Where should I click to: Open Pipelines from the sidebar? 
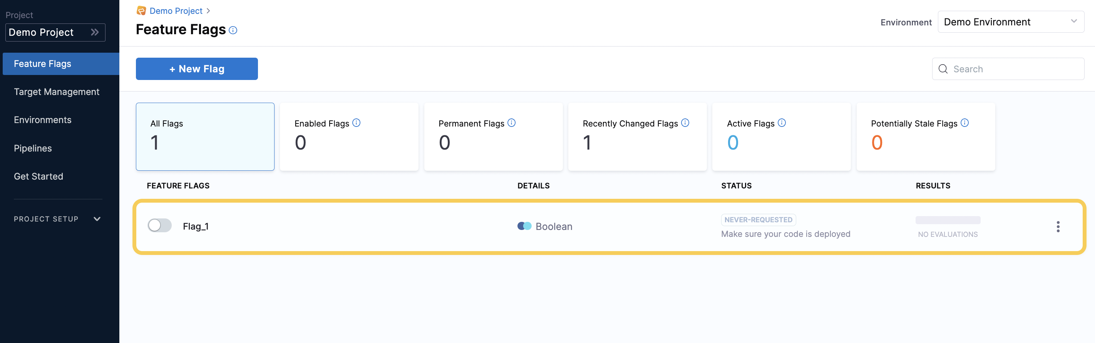[33, 148]
